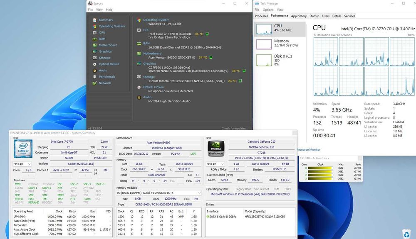Viewport: 416px width, 239px height.
Task: Select RAM module icon in Speccy sidebar
Action: coord(95,39)
